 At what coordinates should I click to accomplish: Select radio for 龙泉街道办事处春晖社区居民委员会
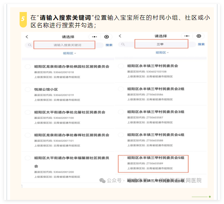pyautogui.click(x=28, y=135)
